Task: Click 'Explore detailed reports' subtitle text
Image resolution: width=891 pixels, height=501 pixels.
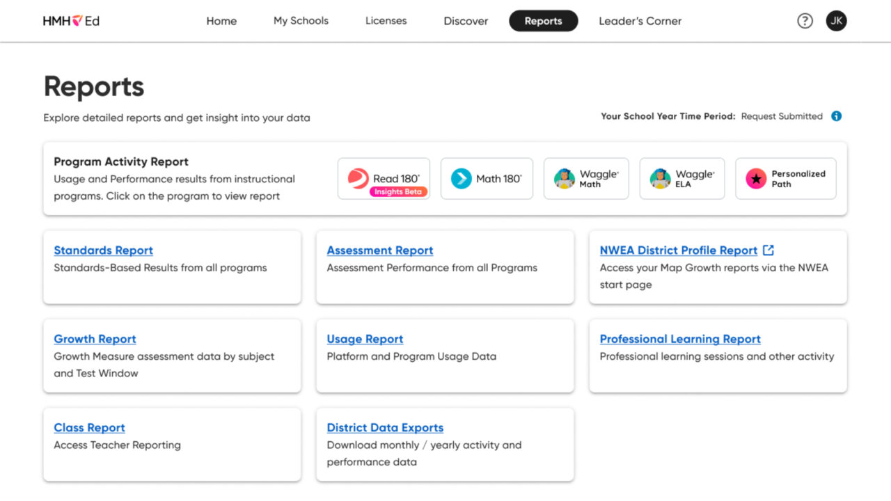Action: [177, 118]
